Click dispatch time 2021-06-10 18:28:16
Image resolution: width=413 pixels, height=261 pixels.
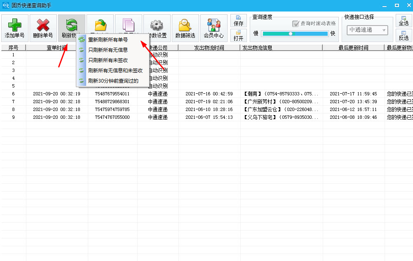coord(209,109)
